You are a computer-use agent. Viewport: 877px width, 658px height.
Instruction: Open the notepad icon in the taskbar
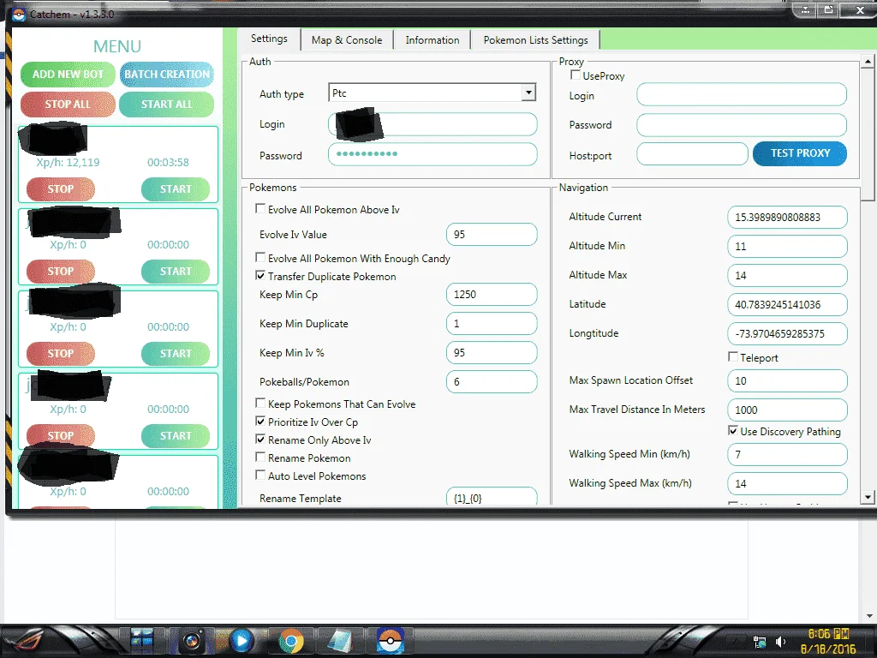coord(340,641)
